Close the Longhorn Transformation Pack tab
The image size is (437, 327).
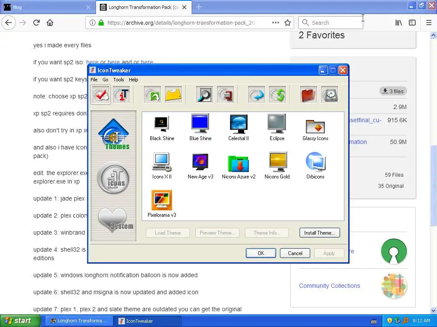coord(184,7)
